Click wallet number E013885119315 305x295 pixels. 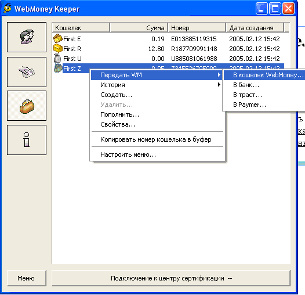(194, 39)
